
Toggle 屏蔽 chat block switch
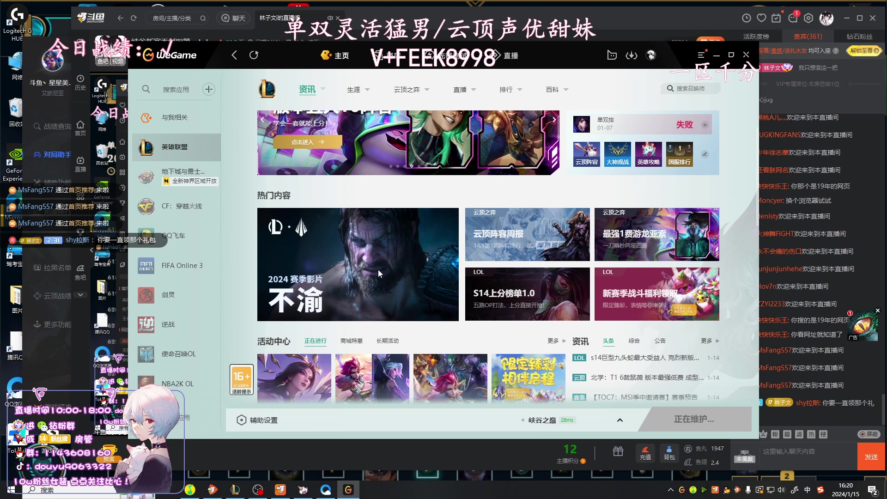[869, 434]
